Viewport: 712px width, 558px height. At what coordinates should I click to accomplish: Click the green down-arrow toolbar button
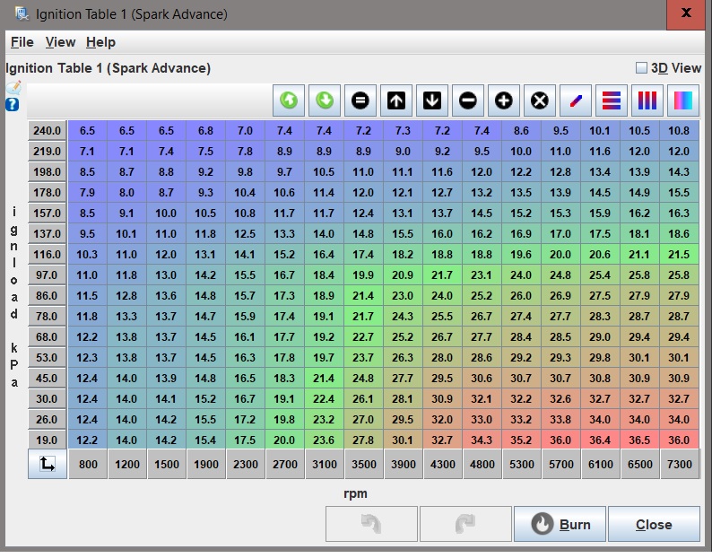[325, 100]
